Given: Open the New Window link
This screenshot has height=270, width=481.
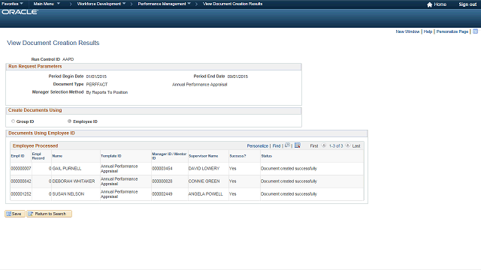Looking at the screenshot, I should (x=407, y=31).
